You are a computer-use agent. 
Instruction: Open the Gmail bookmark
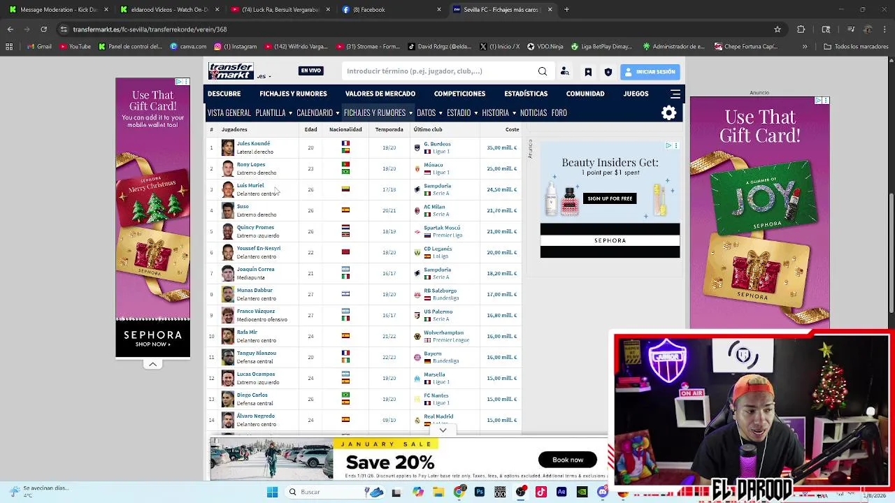tap(39, 47)
